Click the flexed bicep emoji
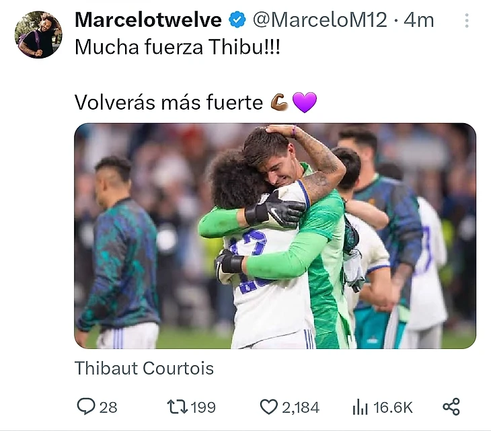Image resolution: width=491 pixels, height=431 pixels. click(279, 102)
